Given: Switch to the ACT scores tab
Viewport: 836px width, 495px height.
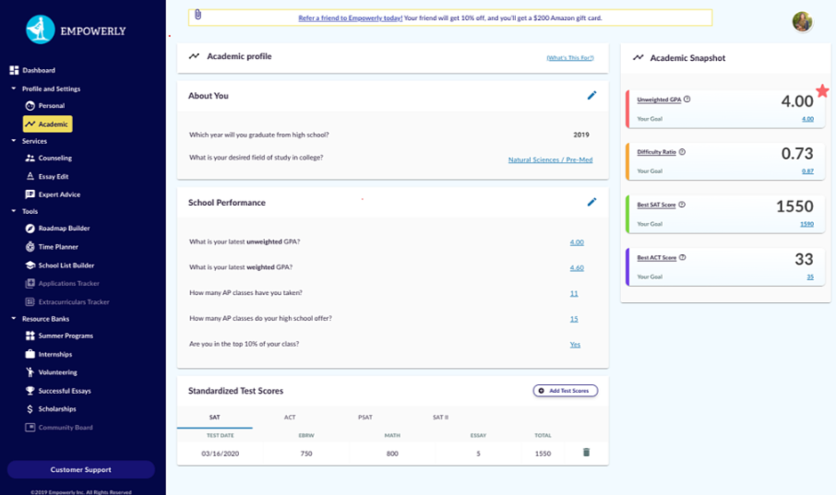Looking at the screenshot, I should click(290, 418).
